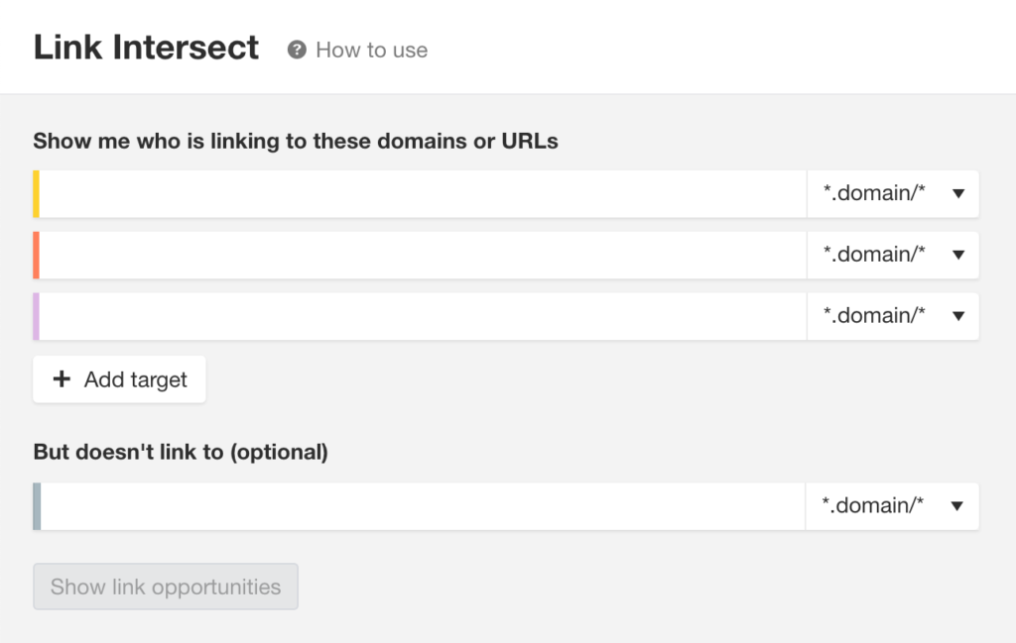This screenshot has height=643, width=1016.
Task: Click the arrow on the first target dropdown
Action: (958, 193)
